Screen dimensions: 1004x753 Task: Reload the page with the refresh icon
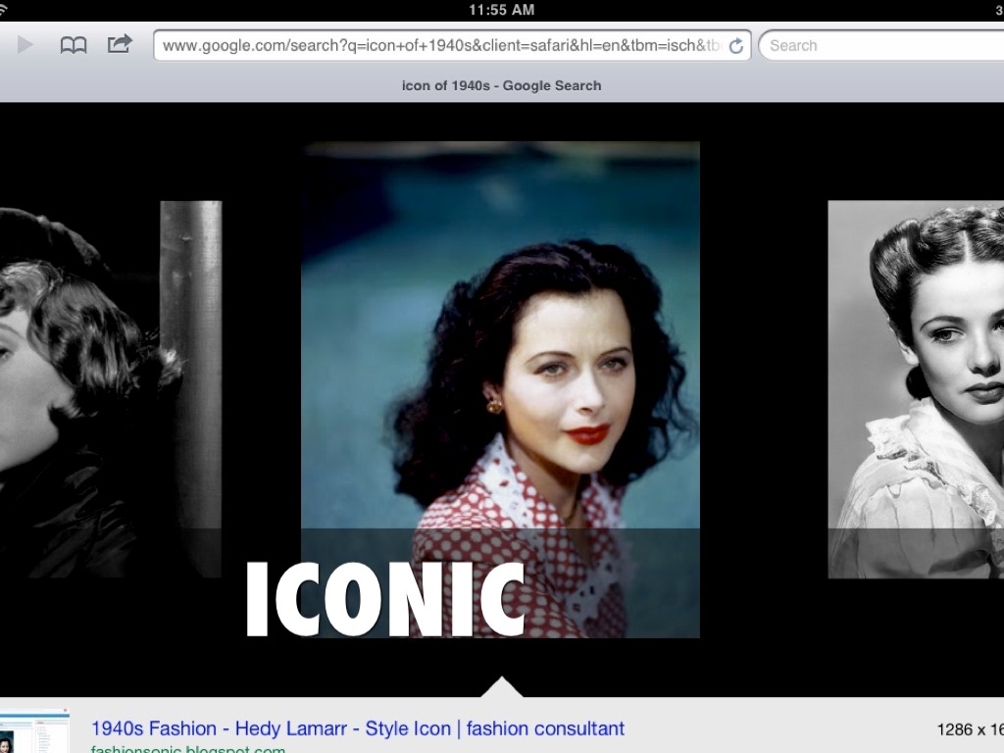click(x=736, y=46)
